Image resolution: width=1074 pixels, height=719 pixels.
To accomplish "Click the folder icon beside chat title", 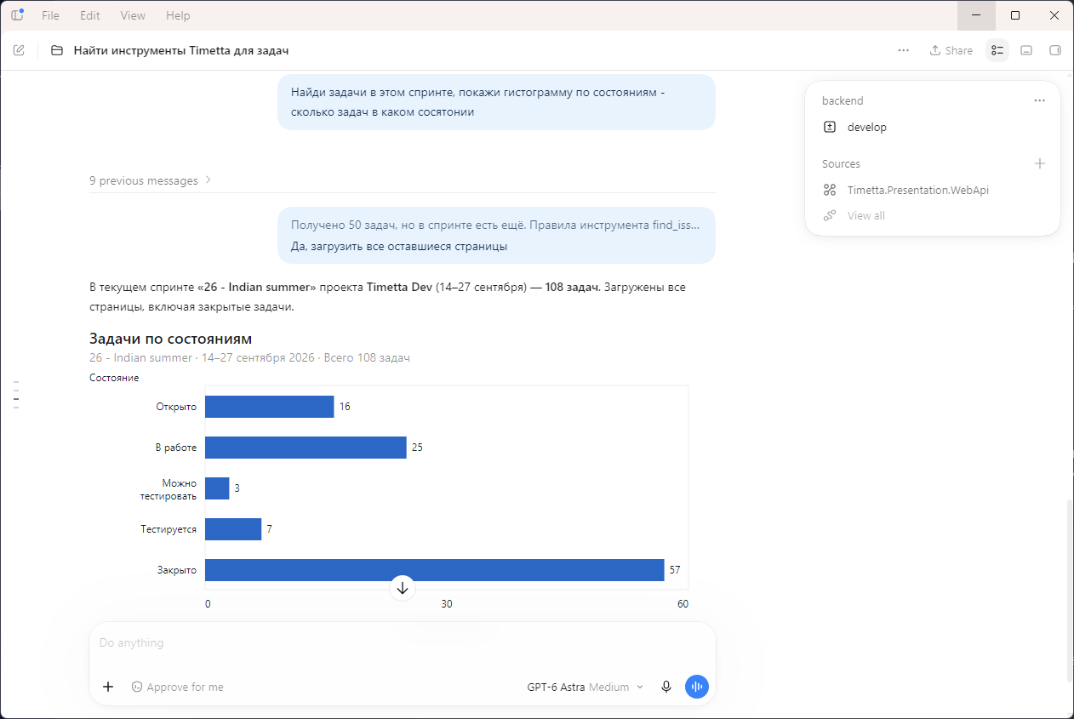I will pyautogui.click(x=57, y=50).
